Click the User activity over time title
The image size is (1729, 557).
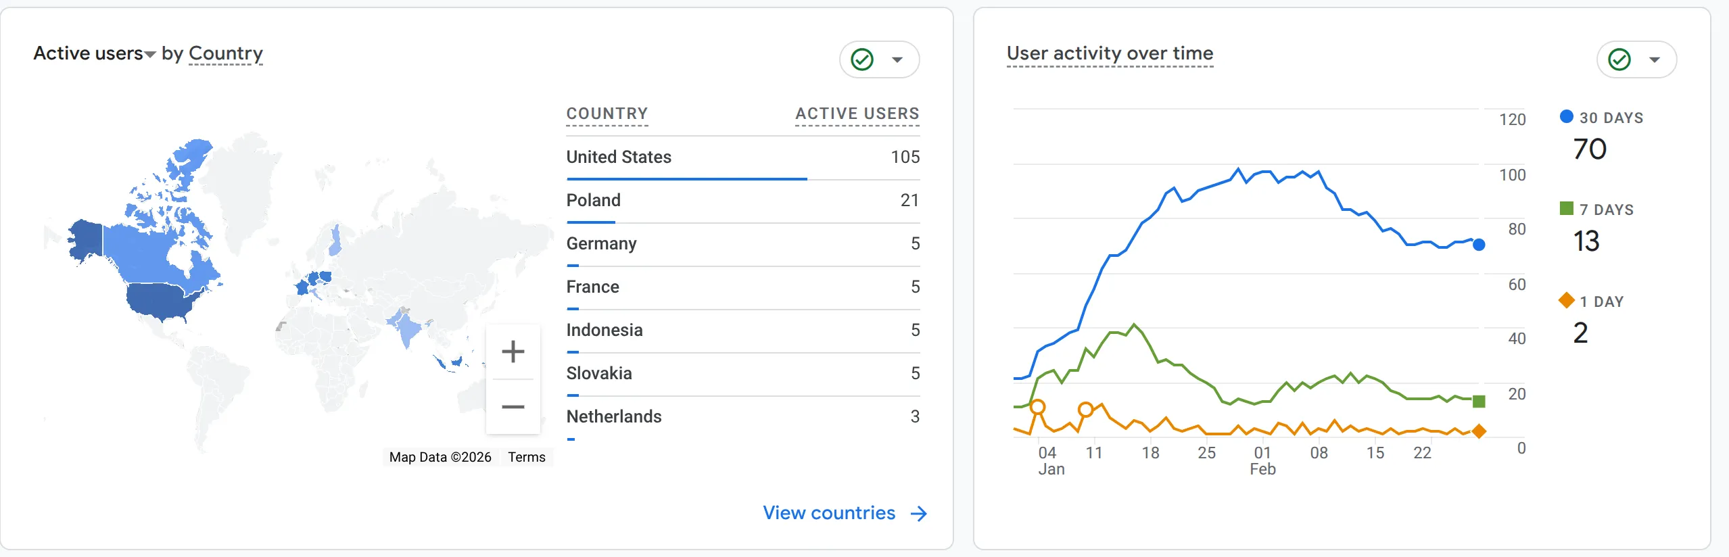1110,53
